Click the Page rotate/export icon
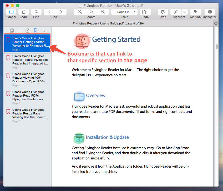Screen dimensions: 223x191 144,12
